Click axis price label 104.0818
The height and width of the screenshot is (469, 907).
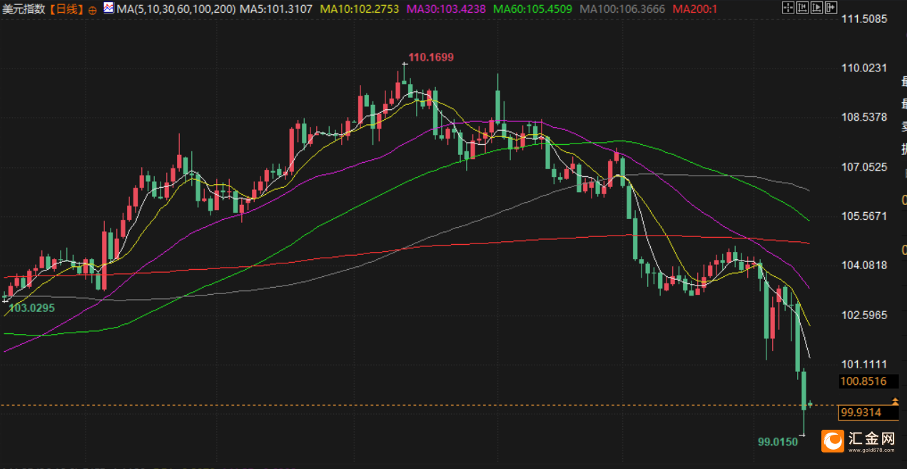863,265
